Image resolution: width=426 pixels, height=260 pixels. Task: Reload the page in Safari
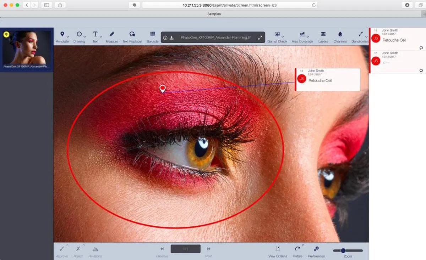(x=313, y=5)
